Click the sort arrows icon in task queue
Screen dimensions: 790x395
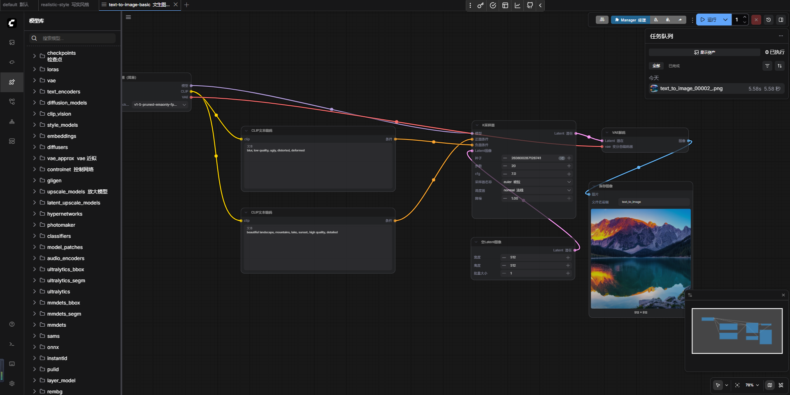(x=780, y=66)
